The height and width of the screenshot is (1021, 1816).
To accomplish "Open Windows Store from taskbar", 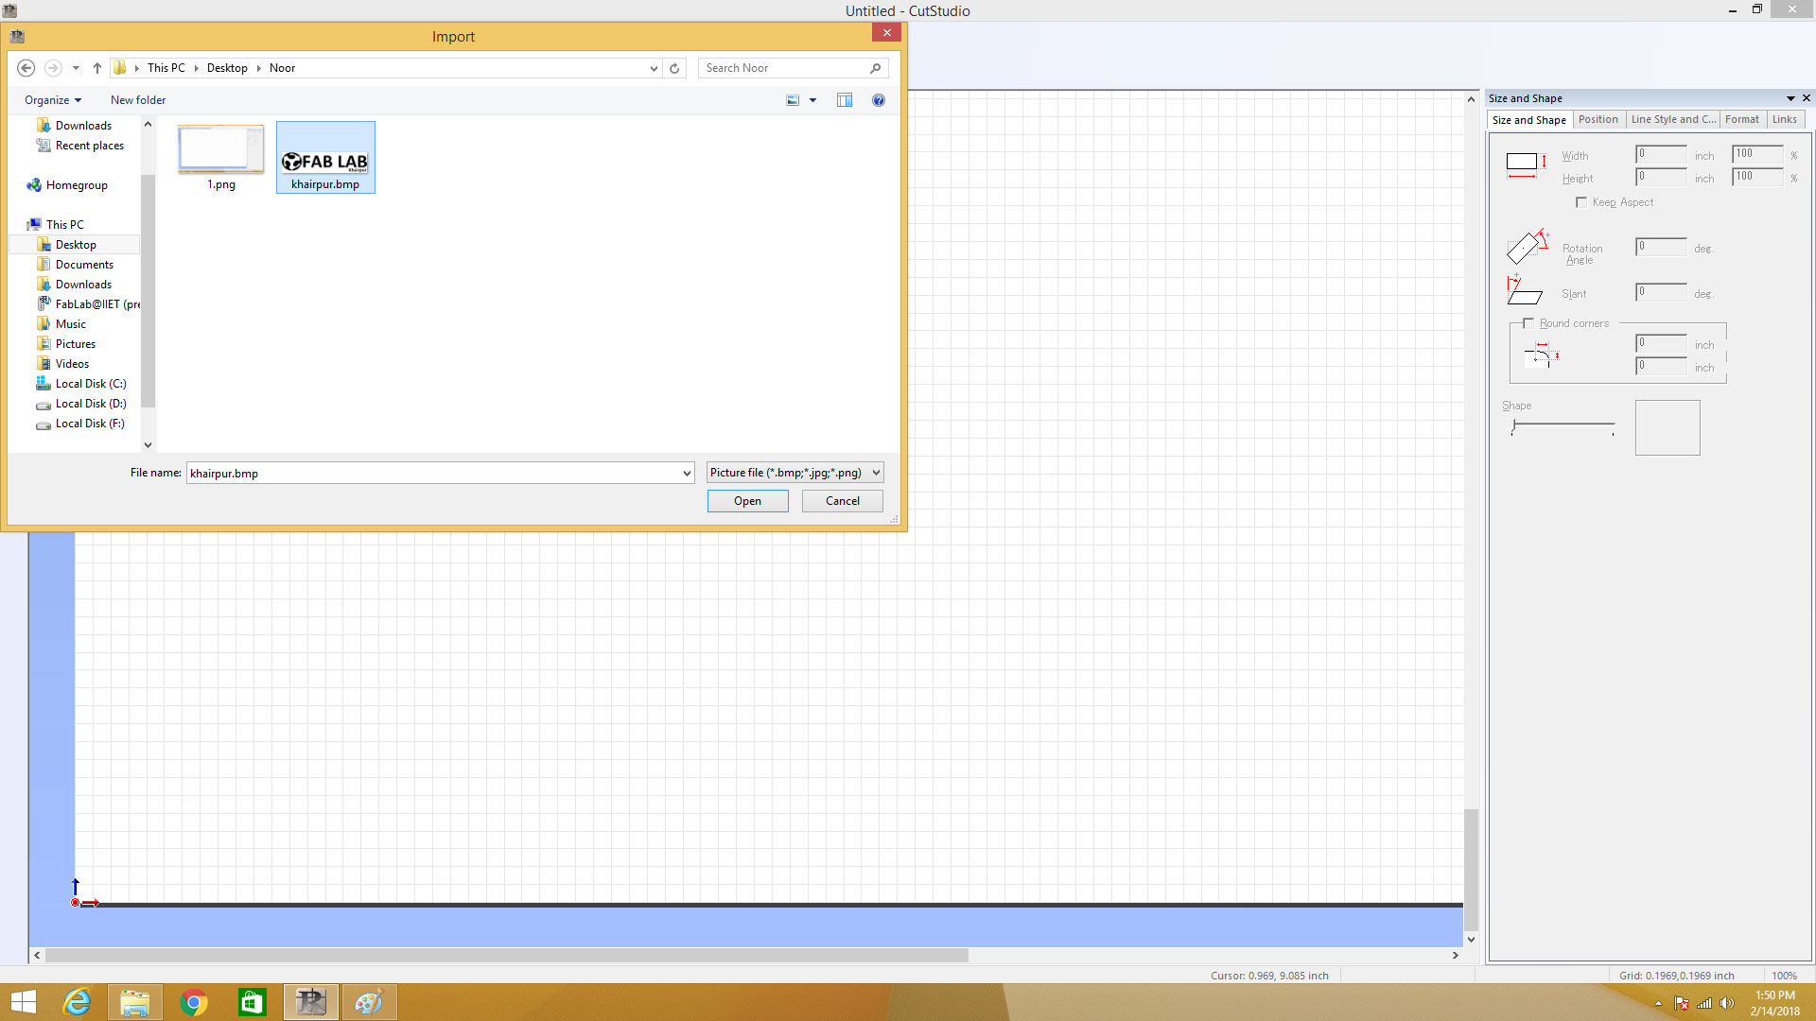I will pyautogui.click(x=253, y=1002).
